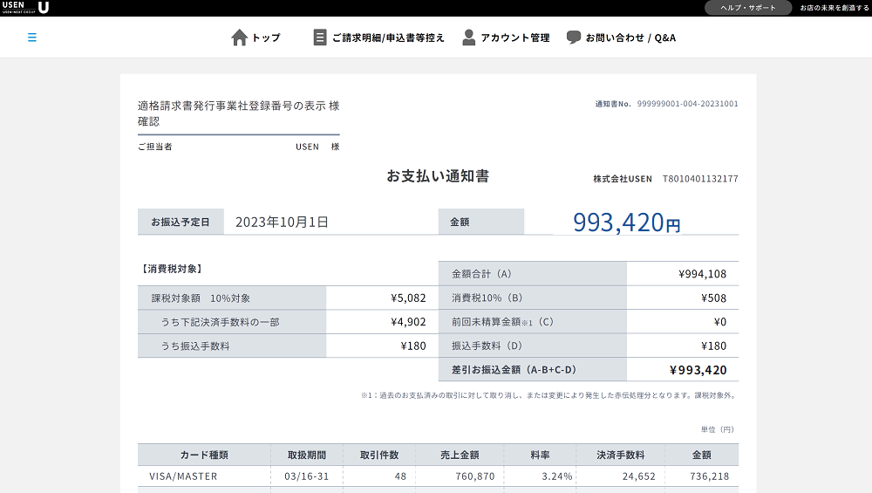The height and width of the screenshot is (493, 872).
Task: Click the speech bubble icon for お問い合わせ
Action: (574, 38)
